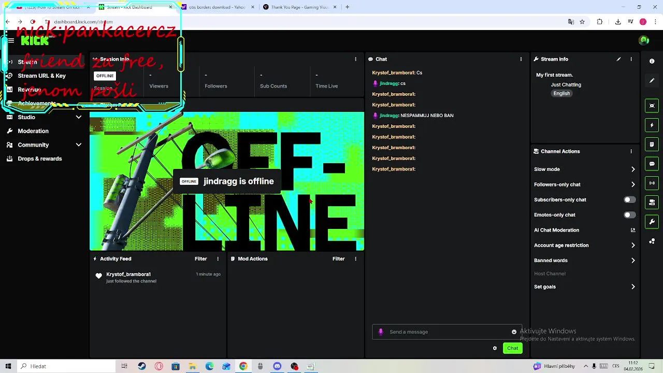The width and height of the screenshot is (663, 373).
Task: Click the Send a message input field
Action: coord(448,332)
